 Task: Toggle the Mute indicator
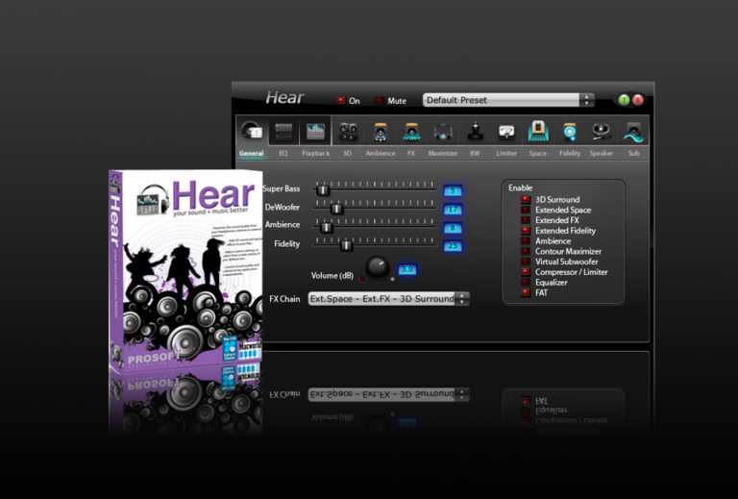pyautogui.click(x=379, y=100)
